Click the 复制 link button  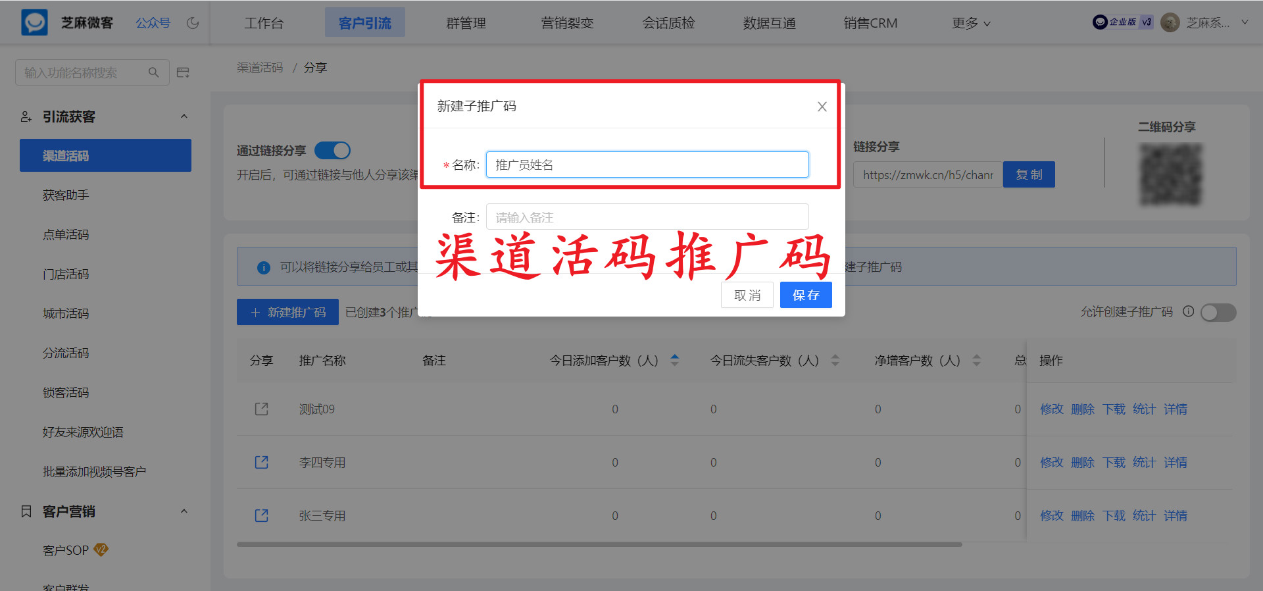click(x=1029, y=174)
